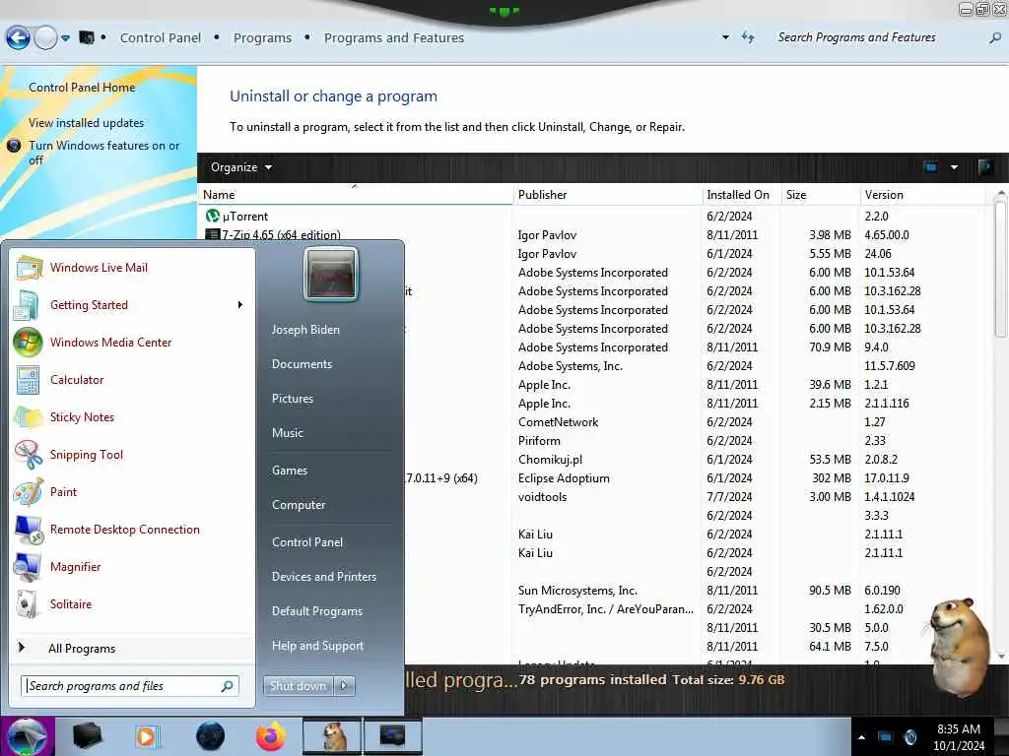Click View installed updates link
1009x756 pixels.
[x=87, y=123]
